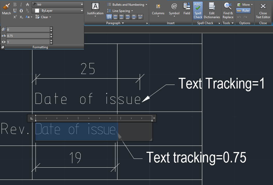Select the Right paragraph alignment icon
The height and width of the screenshot is (185, 273).
[128, 17]
